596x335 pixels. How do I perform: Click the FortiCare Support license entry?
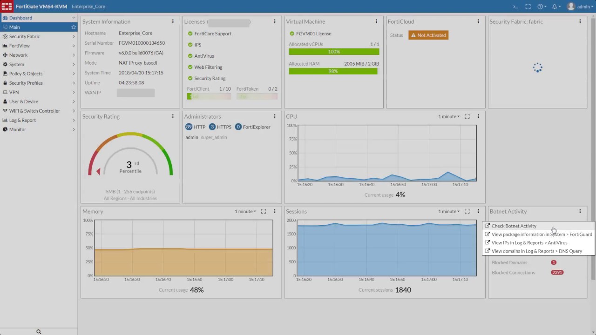coord(210,33)
